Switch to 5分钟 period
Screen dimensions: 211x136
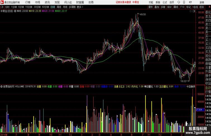(21, 7)
